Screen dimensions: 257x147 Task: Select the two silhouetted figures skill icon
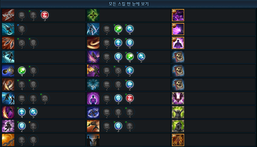pyautogui.click(x=93, y=140)
